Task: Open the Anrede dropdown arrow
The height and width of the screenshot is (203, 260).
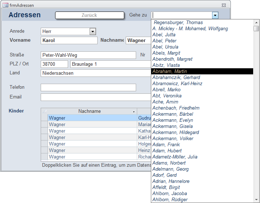Action: click(93, 31)
